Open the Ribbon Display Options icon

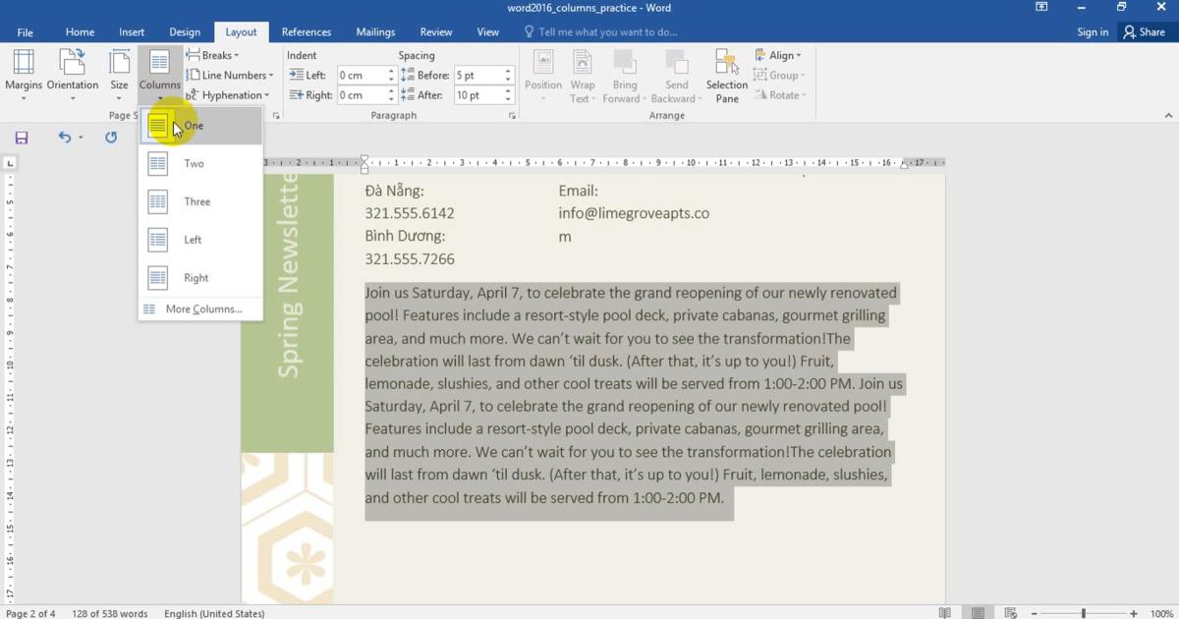[x=1041, y=7]
